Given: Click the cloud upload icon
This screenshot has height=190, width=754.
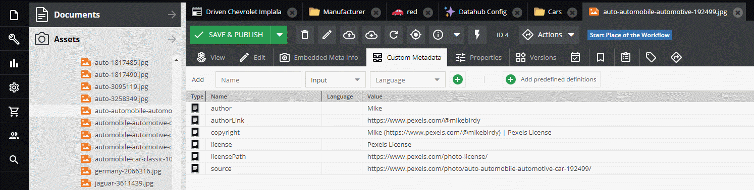Looking at the screenshot, I should click(x=349, y=35).
